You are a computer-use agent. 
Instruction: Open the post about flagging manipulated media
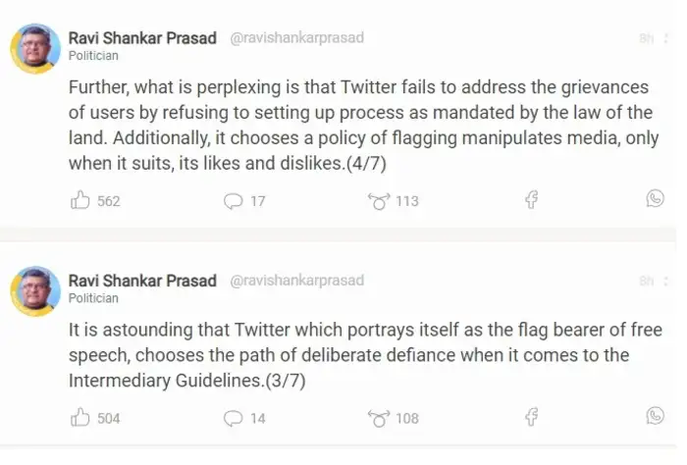click(363, 127)
